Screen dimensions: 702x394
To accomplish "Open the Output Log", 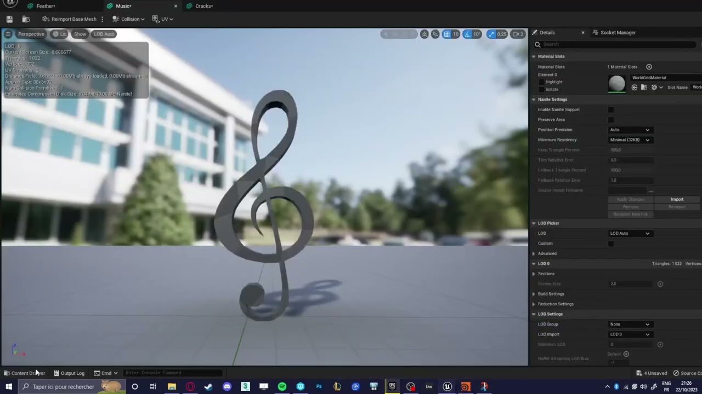I will [x=69, y=373].
